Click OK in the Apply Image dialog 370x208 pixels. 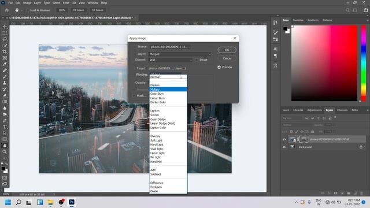pyautogui.click(x=227, y=50)
